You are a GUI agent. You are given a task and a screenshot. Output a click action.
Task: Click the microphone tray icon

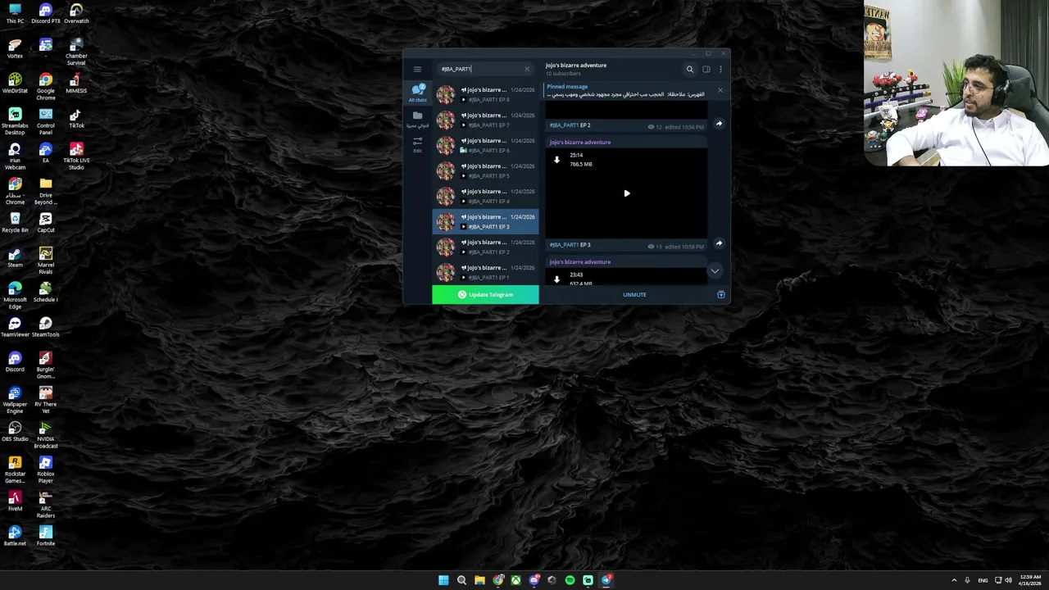tap(967, 580)
